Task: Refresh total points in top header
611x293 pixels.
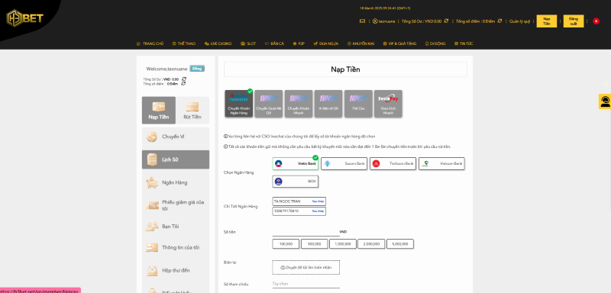Action: [499, 21]
